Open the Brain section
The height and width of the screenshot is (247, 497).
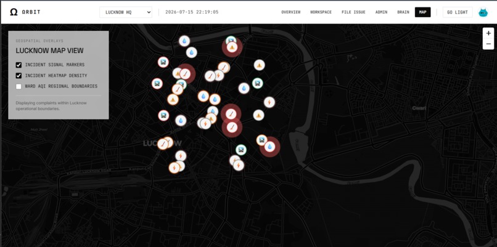403,12
